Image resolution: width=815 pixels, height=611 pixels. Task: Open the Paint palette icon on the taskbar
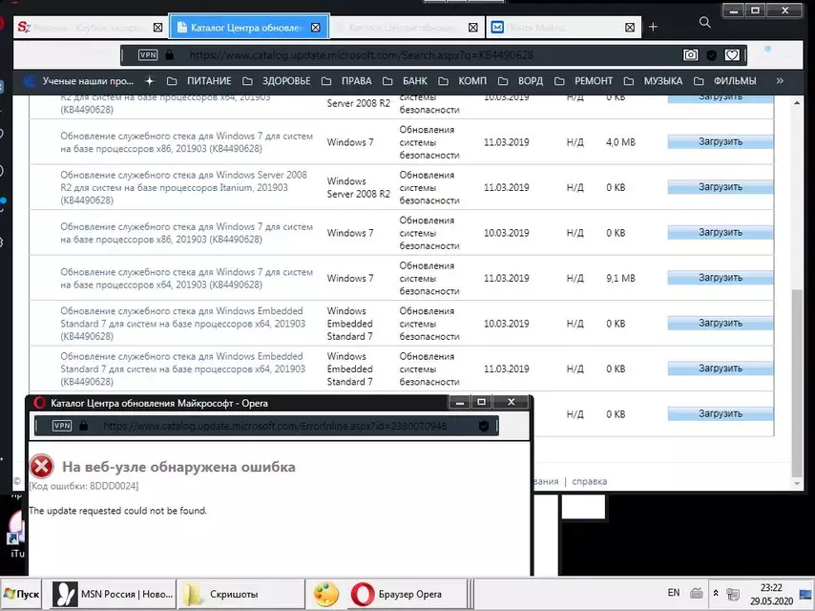pyautogui.click(x=325, y=594)
